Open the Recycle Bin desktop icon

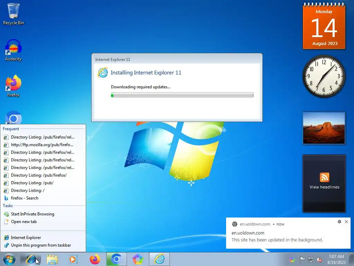13,14
